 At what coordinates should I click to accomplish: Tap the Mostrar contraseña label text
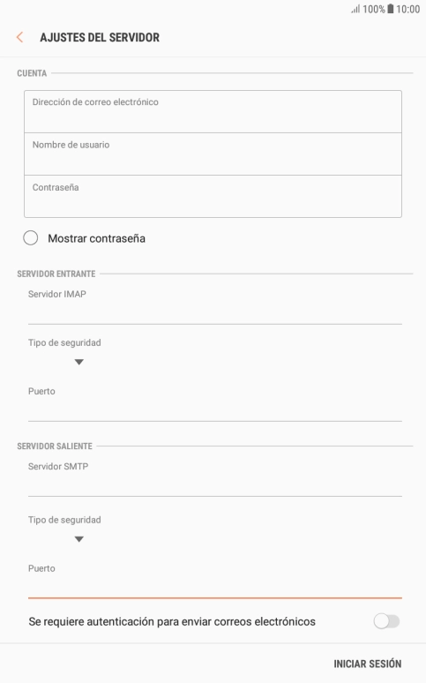97,238
